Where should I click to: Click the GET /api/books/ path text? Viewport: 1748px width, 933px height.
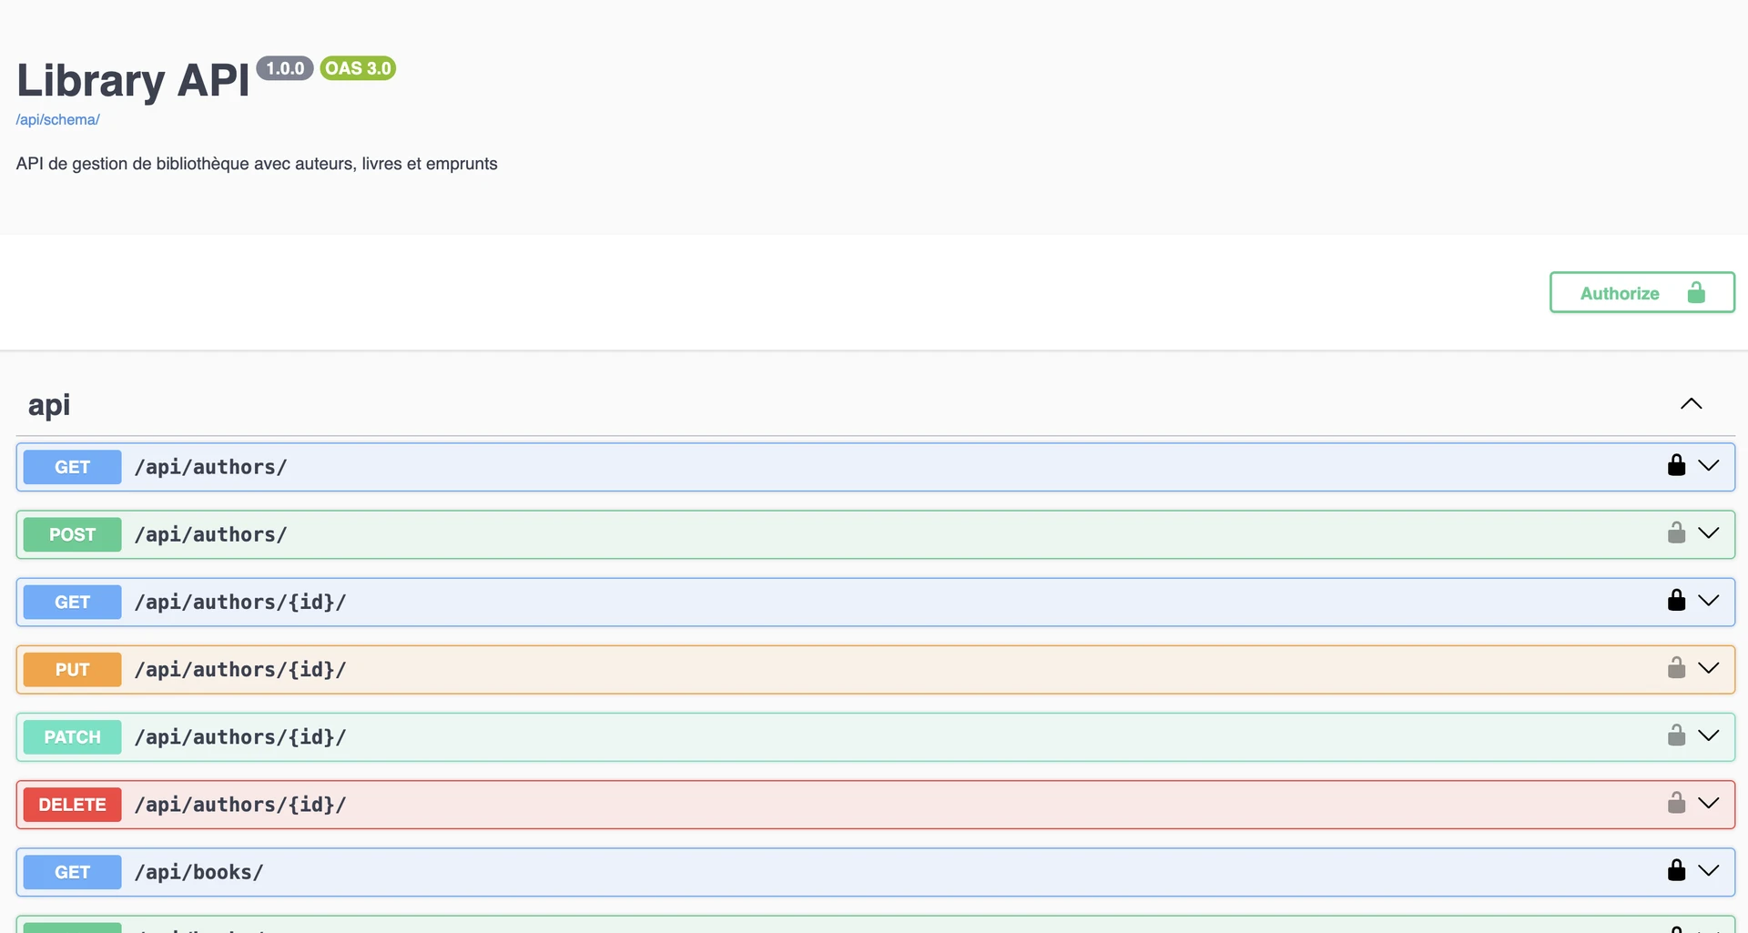pyautogui.click(x=198, y=872)
